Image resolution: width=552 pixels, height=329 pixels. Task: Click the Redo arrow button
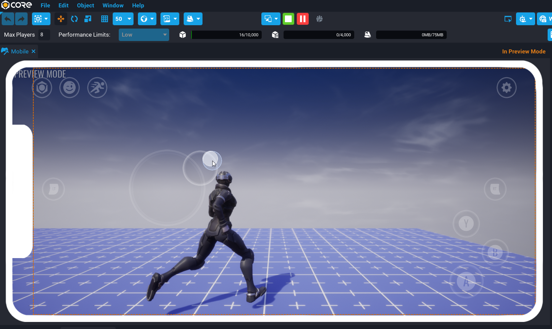pos(21,19)
